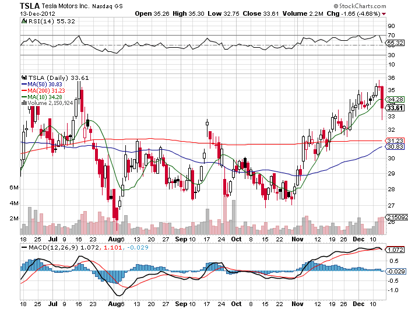This screenshot has height=309, width=408.
Task: Click the bold 33.61 last-price tag
Action: 395,108
